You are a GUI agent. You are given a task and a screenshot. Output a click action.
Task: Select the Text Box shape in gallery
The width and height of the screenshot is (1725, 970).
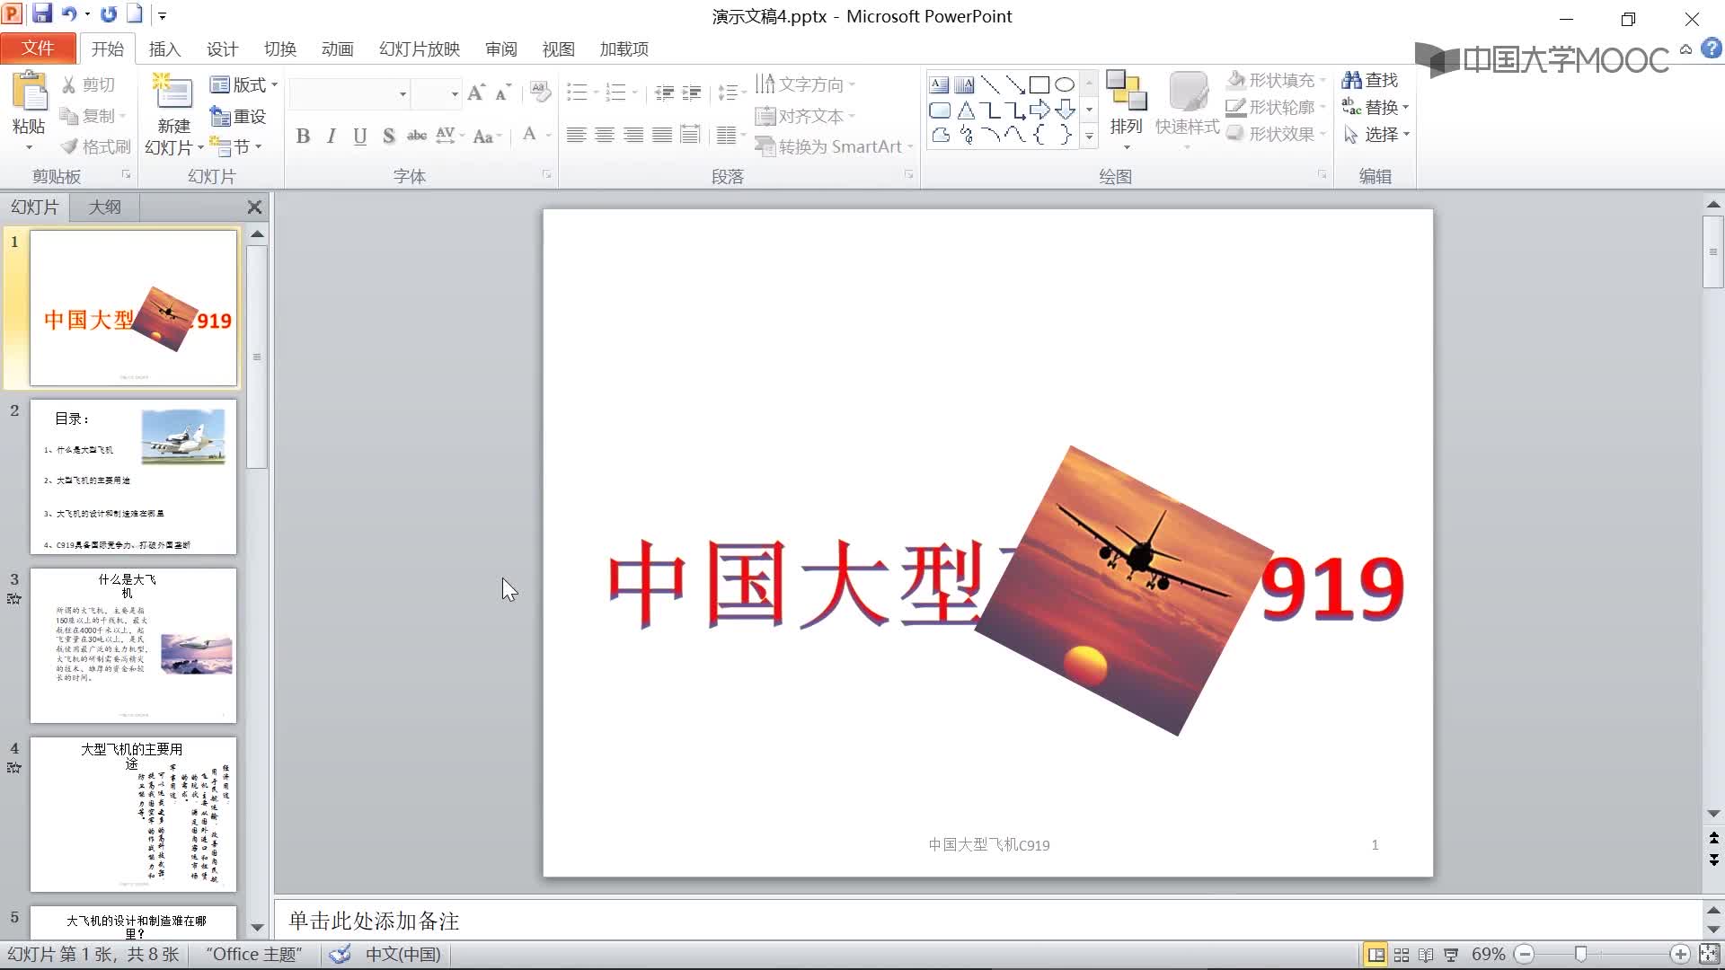coord(939,84)
